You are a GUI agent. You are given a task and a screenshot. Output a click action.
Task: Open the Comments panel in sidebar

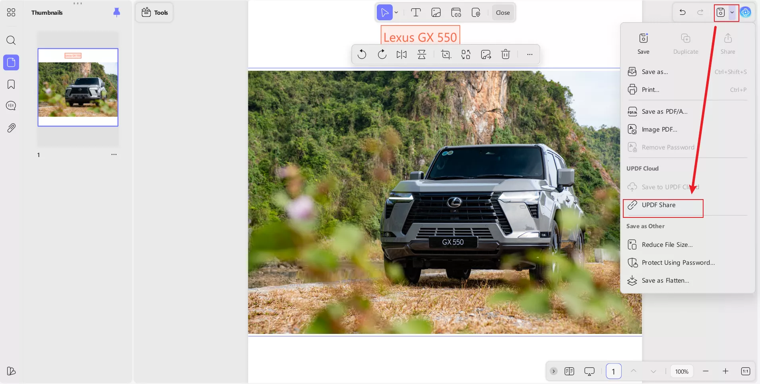11,105
